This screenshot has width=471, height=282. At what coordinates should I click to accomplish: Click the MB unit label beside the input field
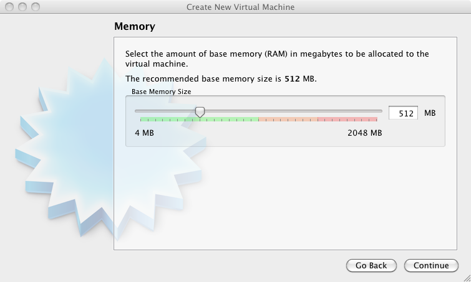pyautogui.click(x=430, y=113)
